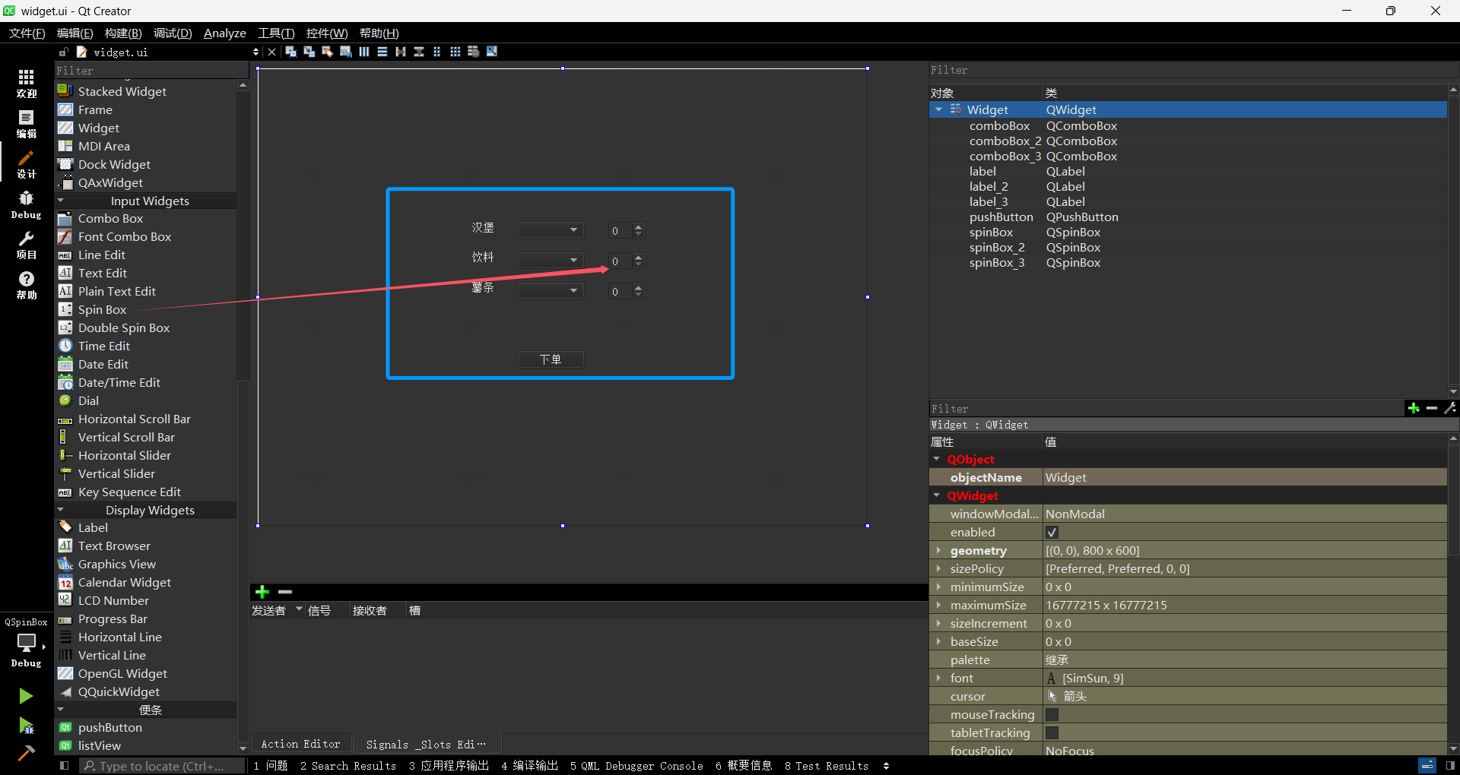Open the kit selector monitor icon
This screenshot has width=1460, height=775.
point(27,644)
